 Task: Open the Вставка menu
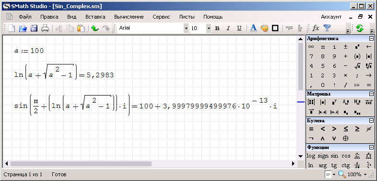95,17
